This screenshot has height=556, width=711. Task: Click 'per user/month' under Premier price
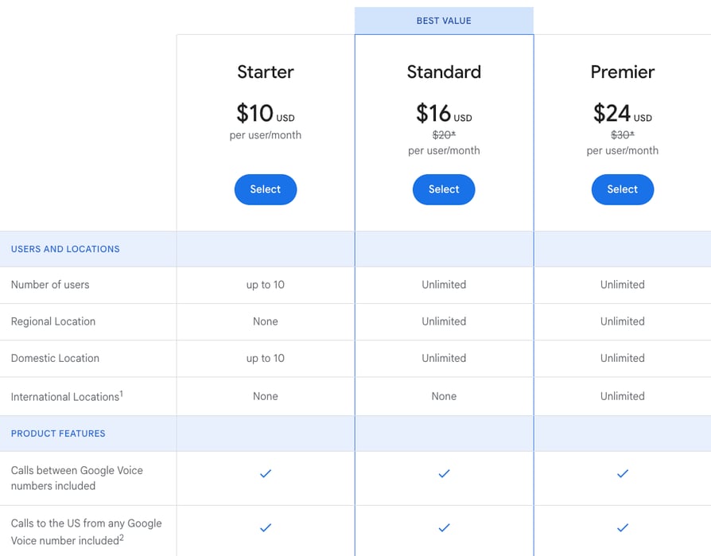pyautogui.click(x=623, y=150)
